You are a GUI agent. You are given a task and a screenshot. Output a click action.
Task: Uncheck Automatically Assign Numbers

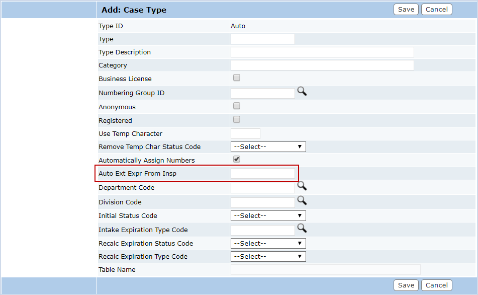pos(237,160)
